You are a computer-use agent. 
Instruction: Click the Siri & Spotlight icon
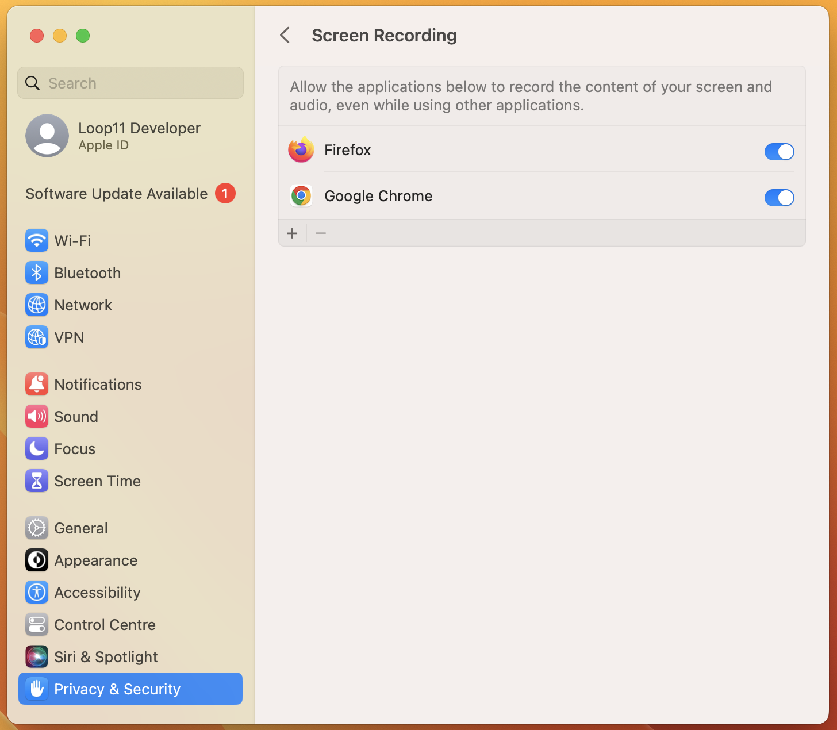[x=37, y=656]
